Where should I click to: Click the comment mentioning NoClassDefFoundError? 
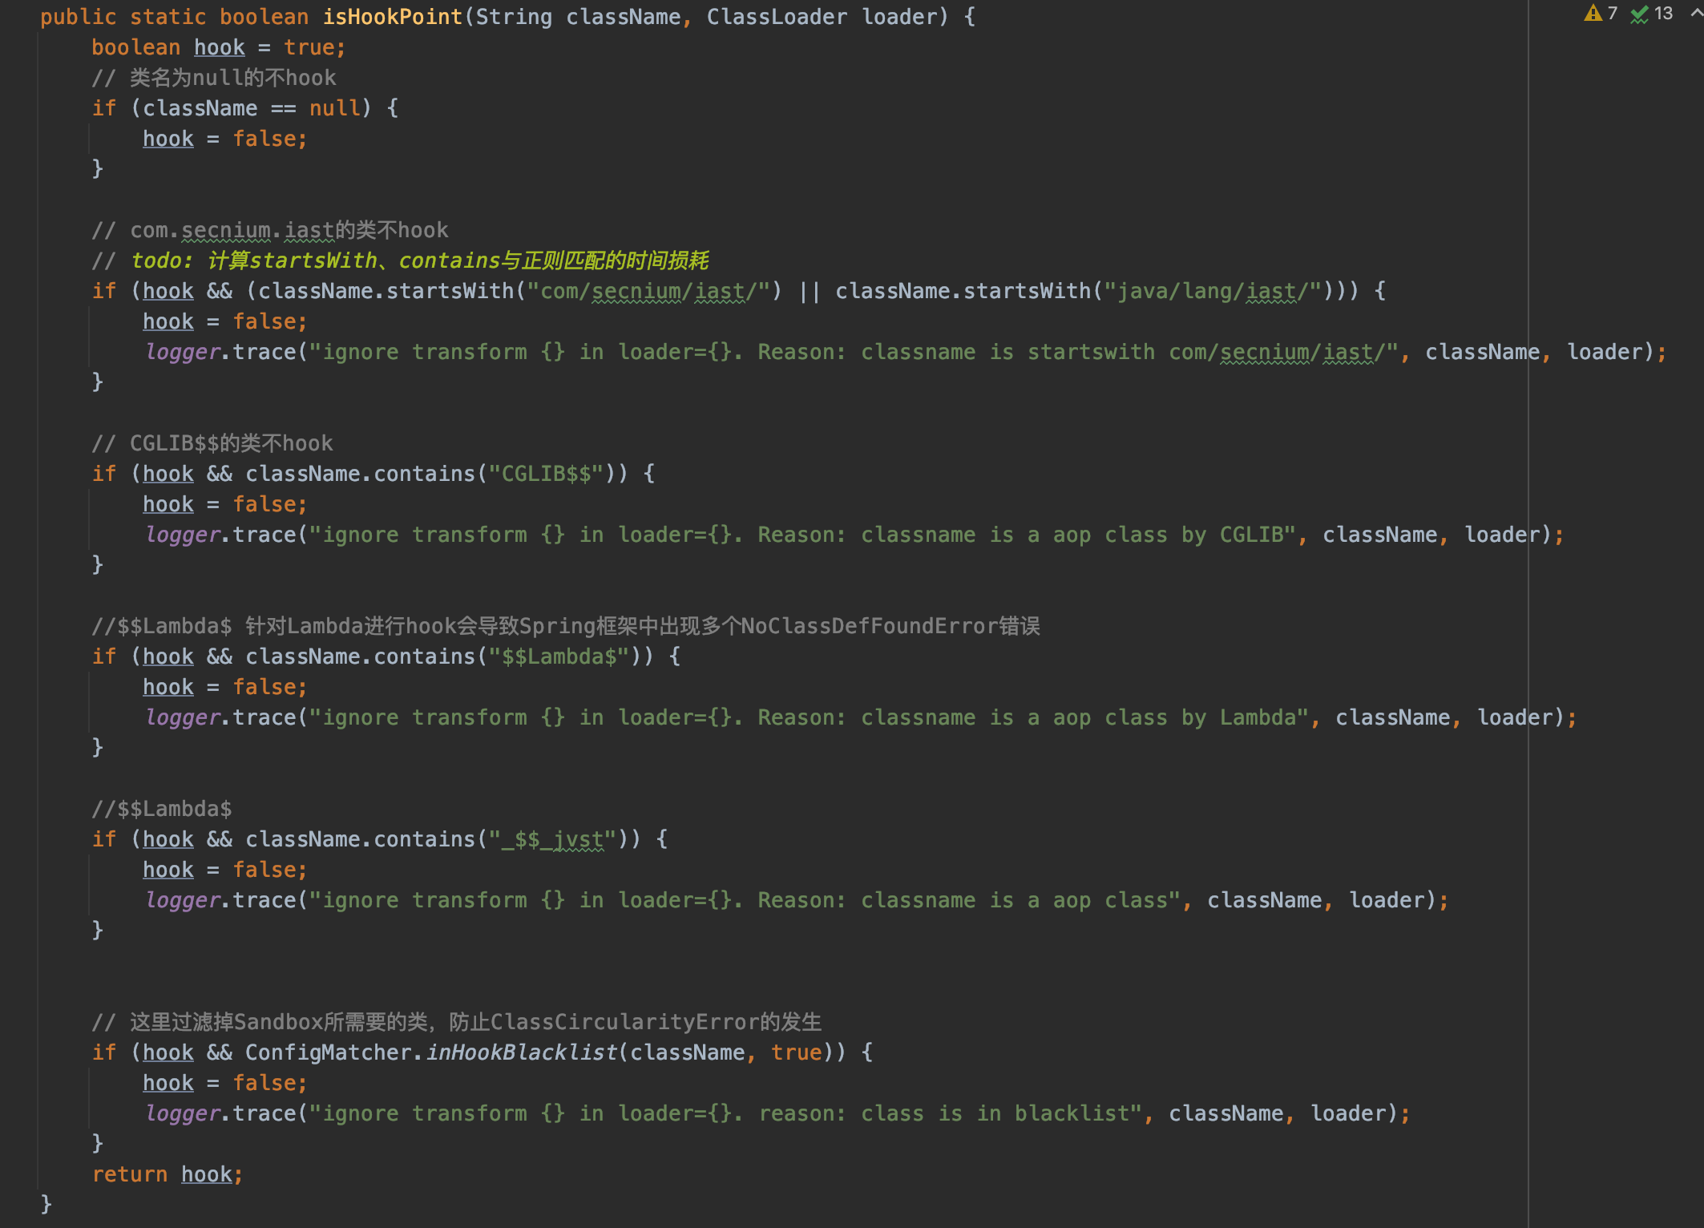tap(565, 626)
